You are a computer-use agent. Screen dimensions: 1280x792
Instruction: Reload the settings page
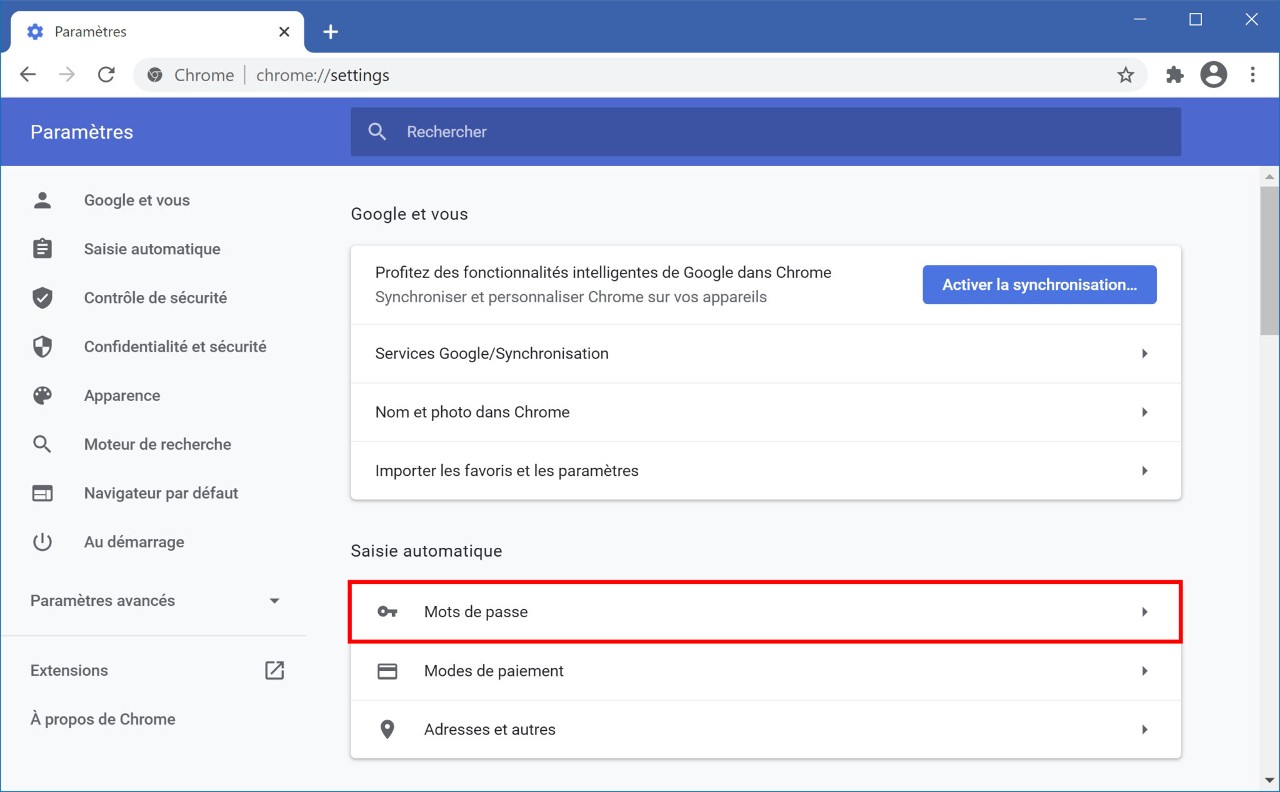[x=106, y=75]
